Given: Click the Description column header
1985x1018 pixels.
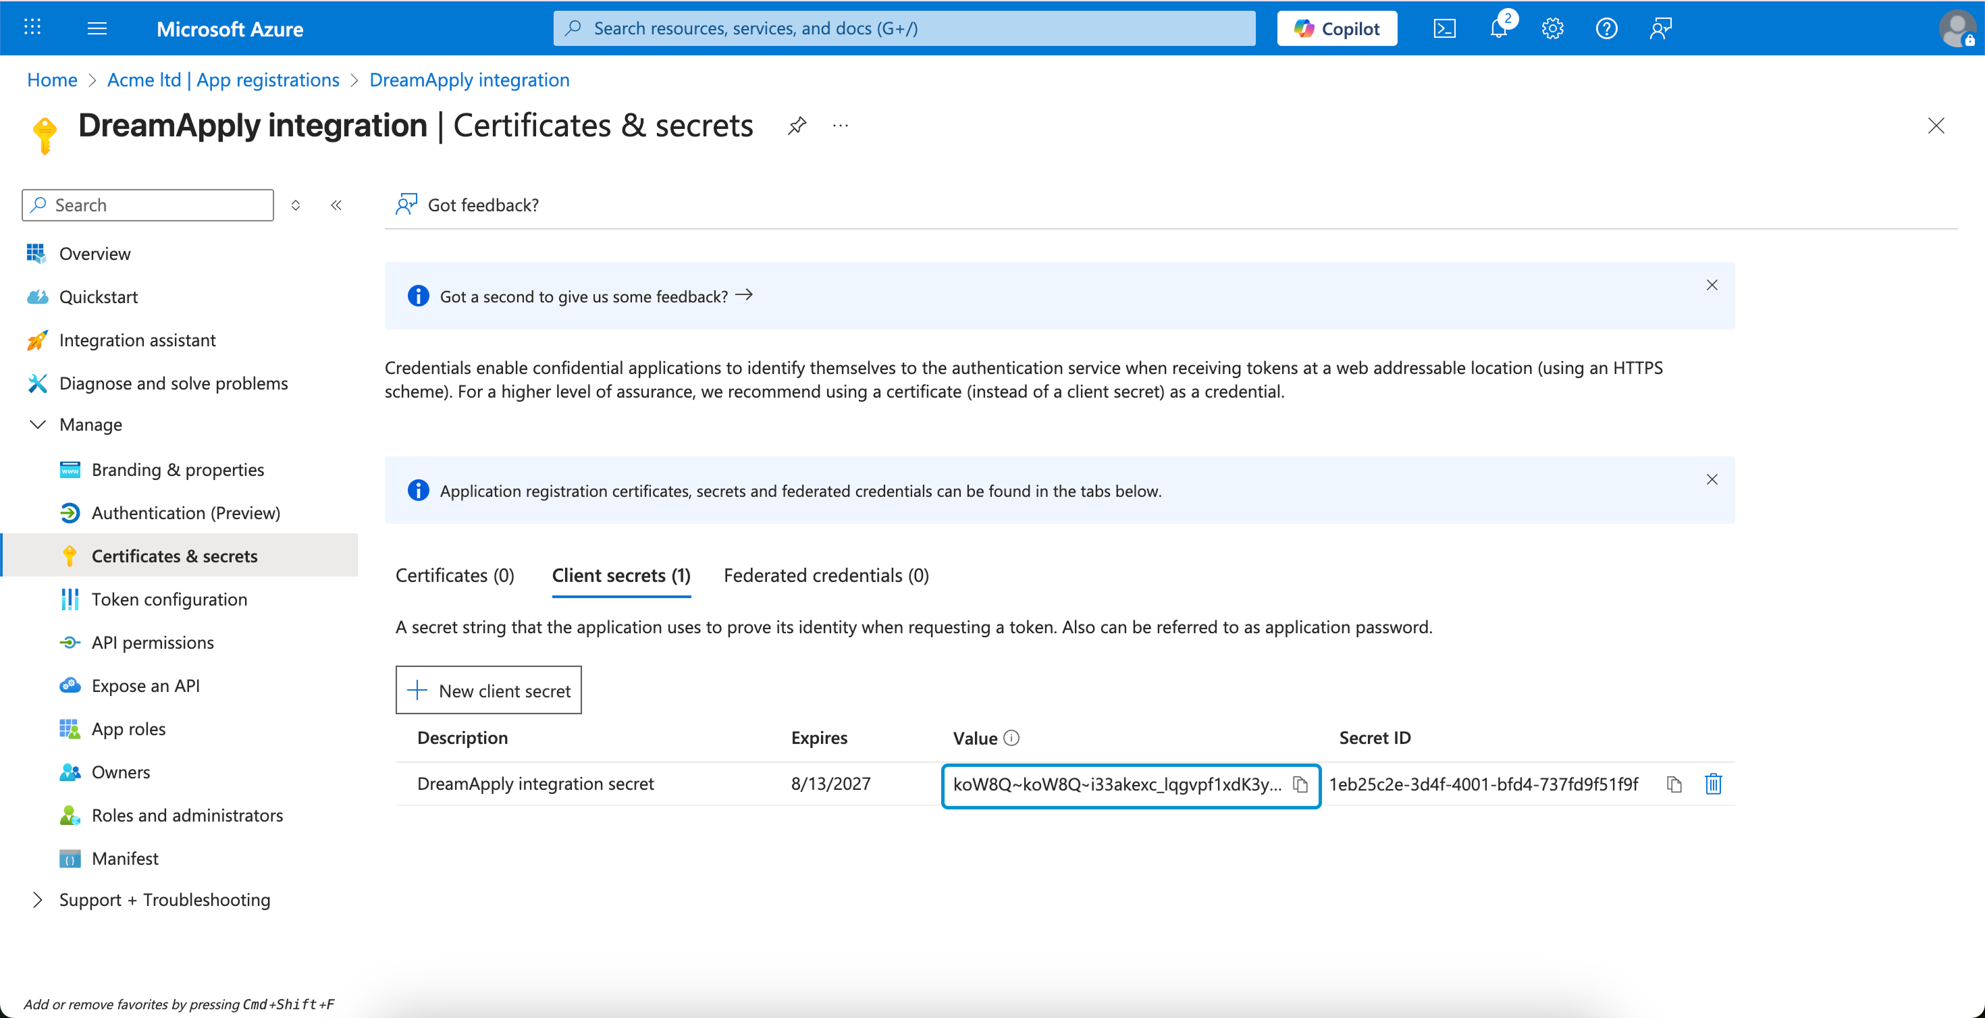Looking at the screenshot, I should pyautogui.click(x=462, y=739).
